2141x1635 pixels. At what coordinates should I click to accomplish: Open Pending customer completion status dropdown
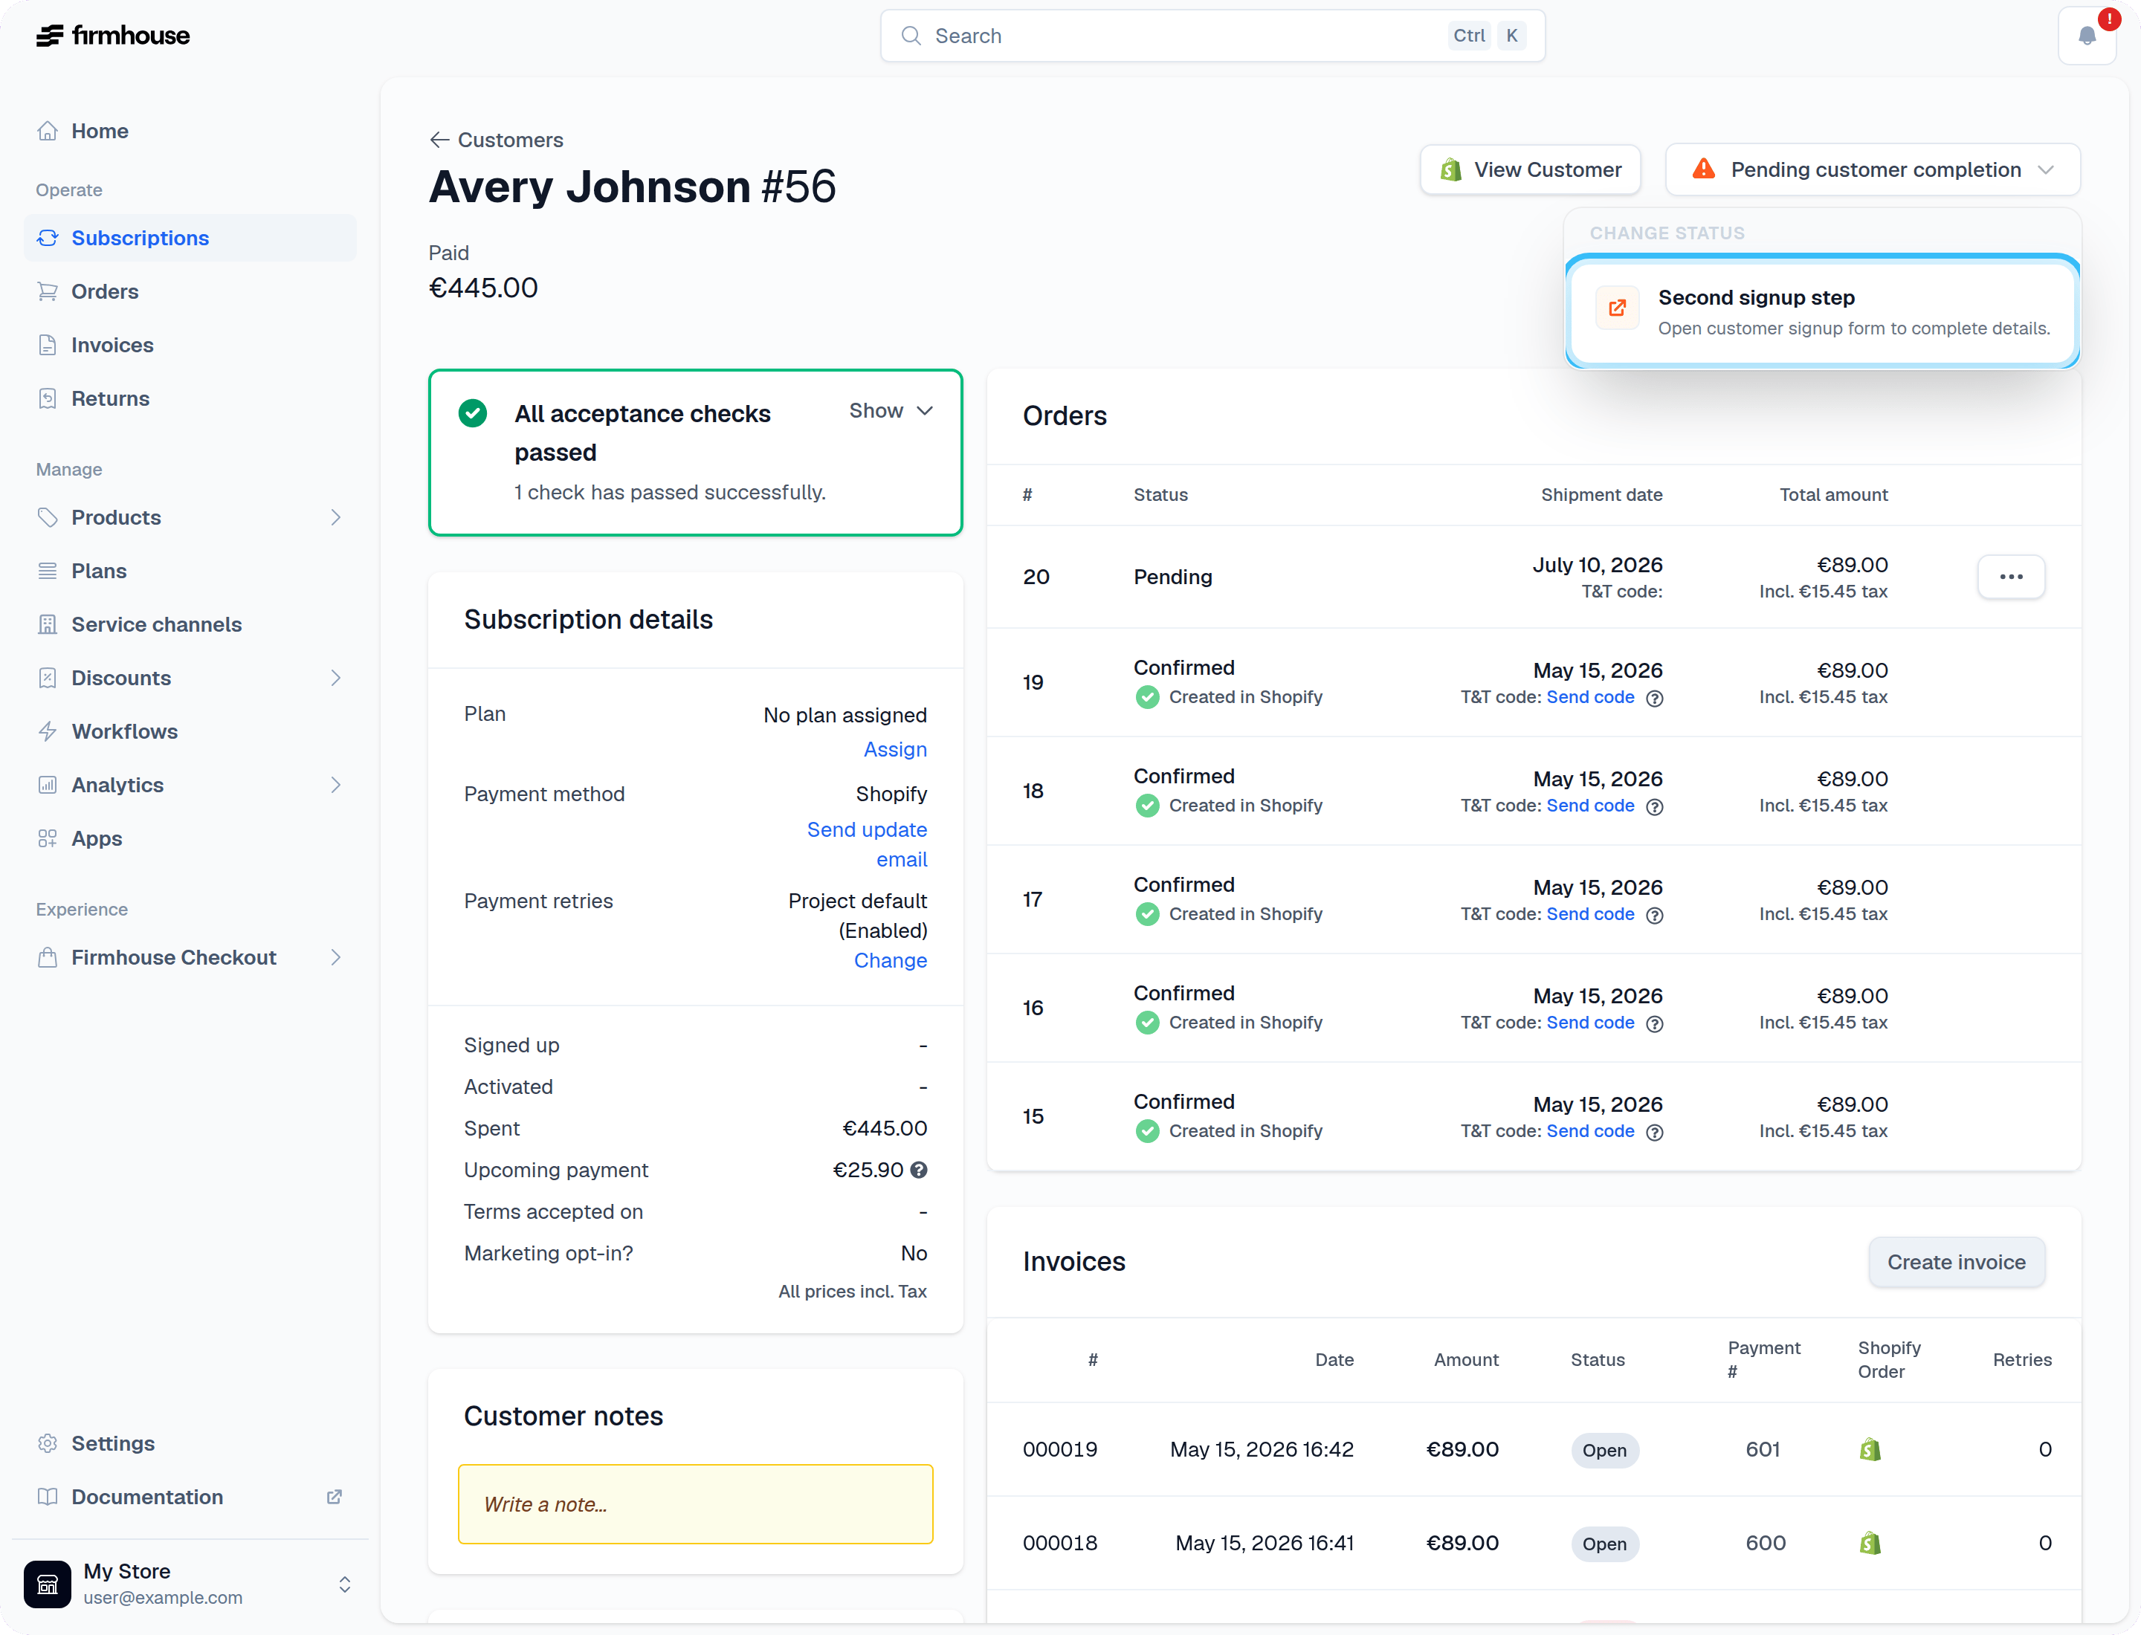tap(1873, 169)
